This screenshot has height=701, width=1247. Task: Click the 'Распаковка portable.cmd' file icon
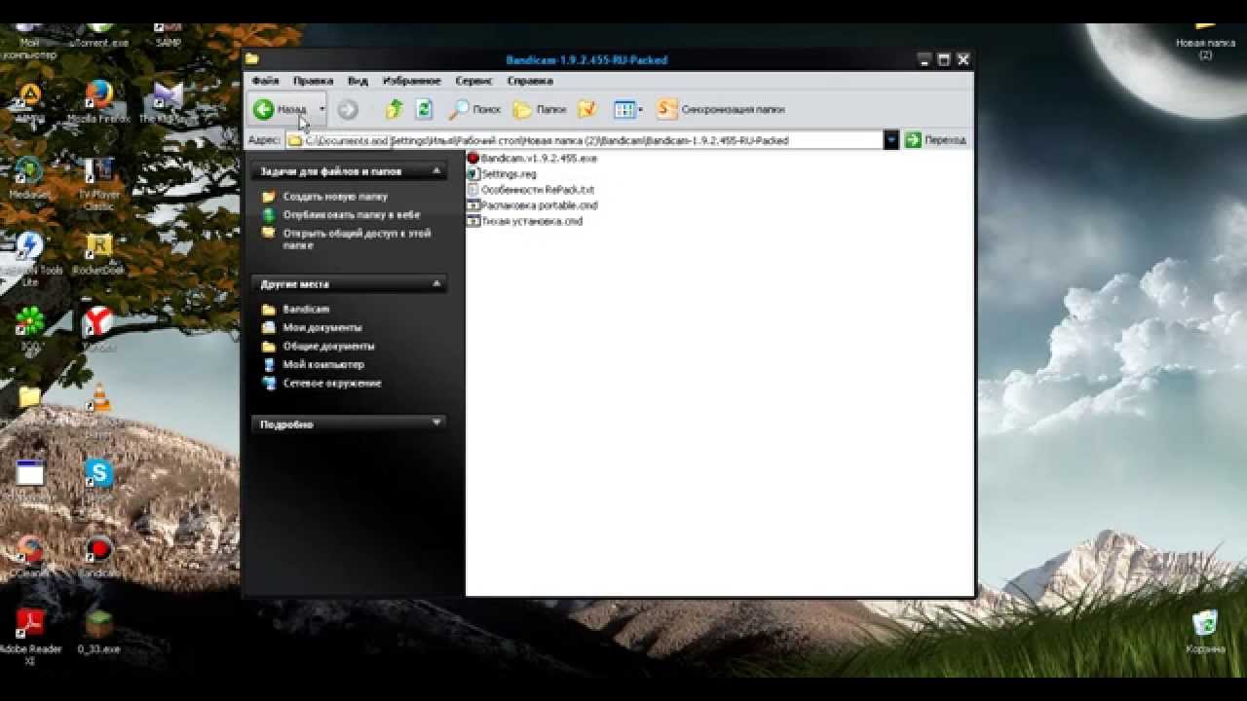[x=473, y=205]
